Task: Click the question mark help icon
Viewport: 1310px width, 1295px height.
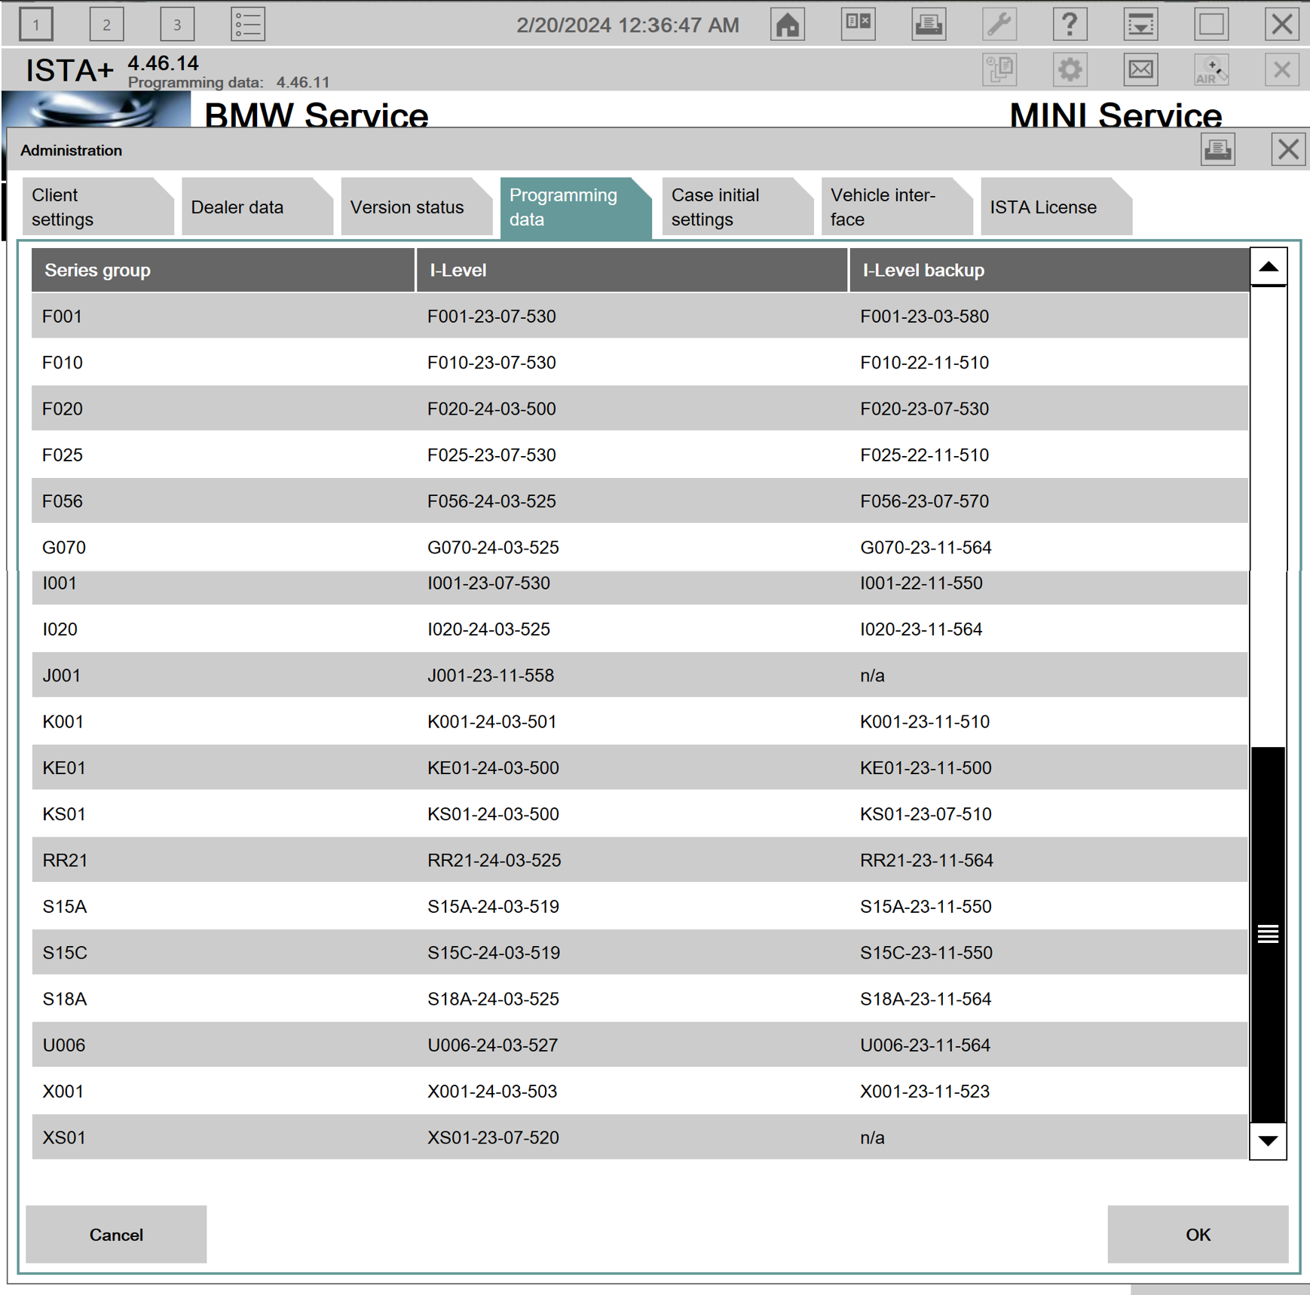Action: point(1070,25)
